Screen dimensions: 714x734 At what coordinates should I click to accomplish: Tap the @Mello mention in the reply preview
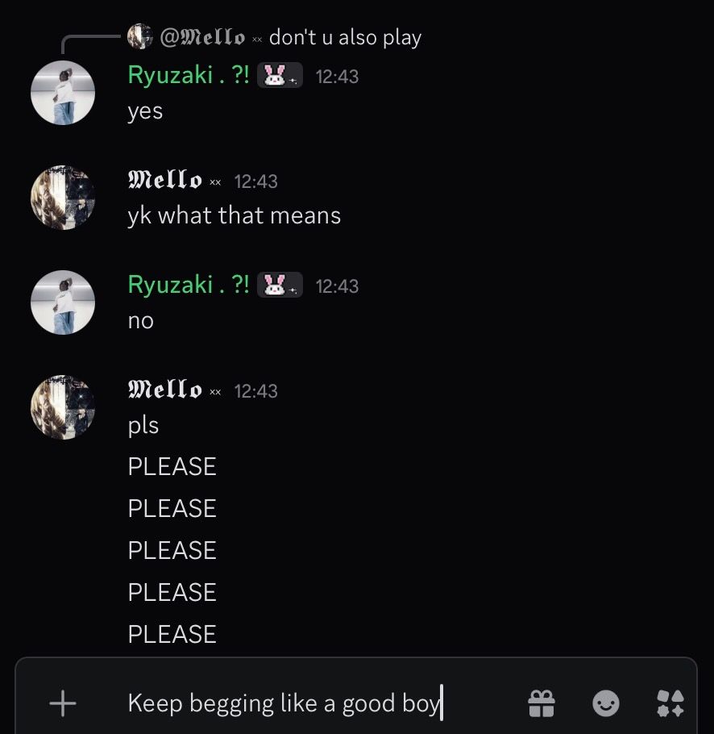pos(202,37)
